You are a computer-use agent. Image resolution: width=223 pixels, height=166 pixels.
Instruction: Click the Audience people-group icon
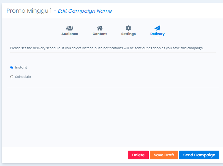pyautogui.click(x=70, y=28)
